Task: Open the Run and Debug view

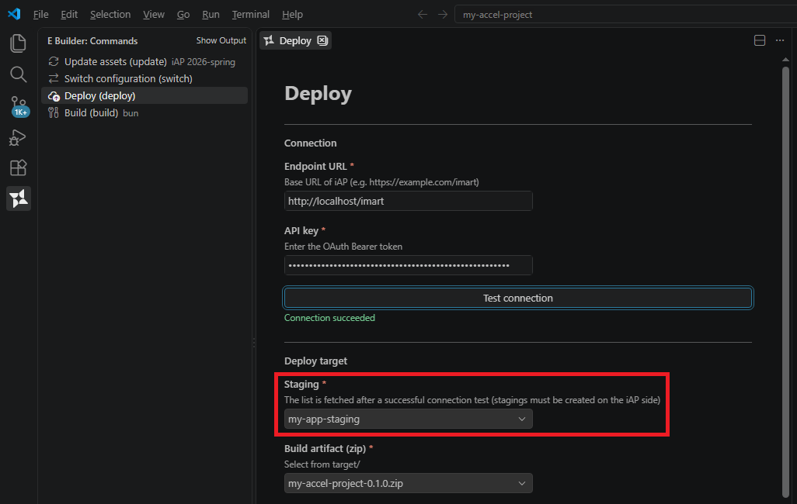Action: coord(18,137)
